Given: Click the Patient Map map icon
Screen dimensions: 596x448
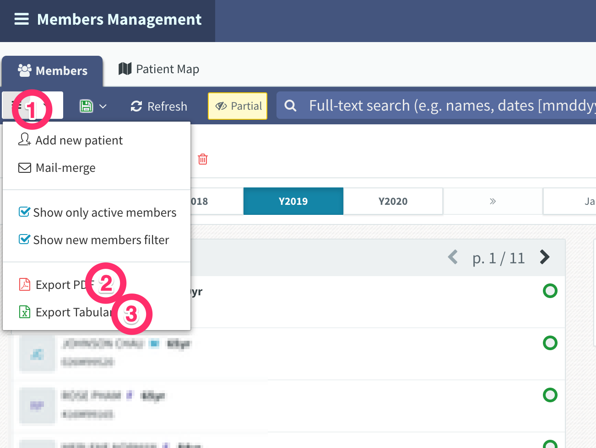Looking at the screenshot, I should pos(125,69).
